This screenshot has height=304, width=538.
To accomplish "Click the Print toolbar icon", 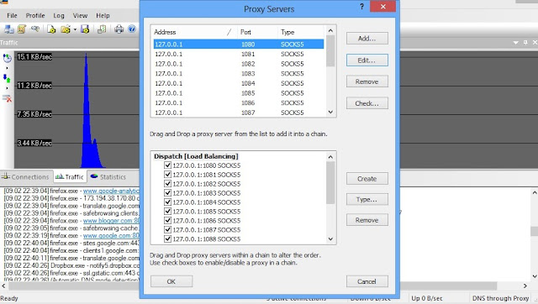I will [119, 29].
